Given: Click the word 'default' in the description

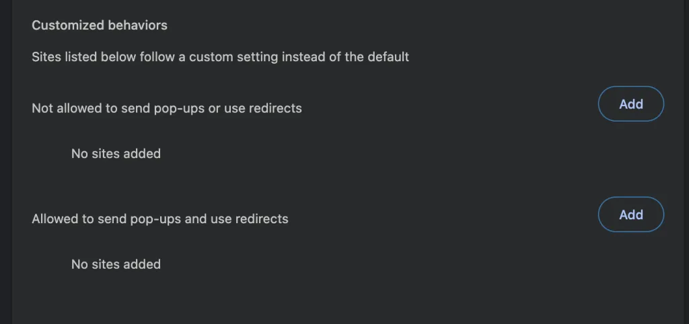Looking at the screenshot, I should coord(388,57).
